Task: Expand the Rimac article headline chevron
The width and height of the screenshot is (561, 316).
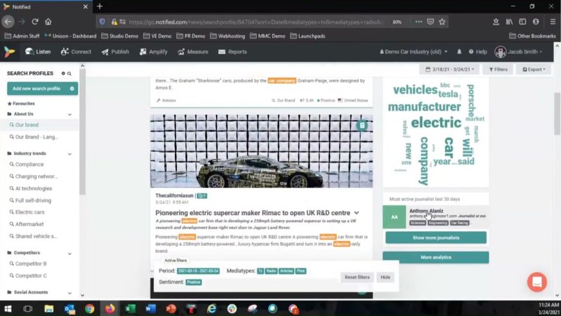Action: pyautogui.click(x=356, y=213)
